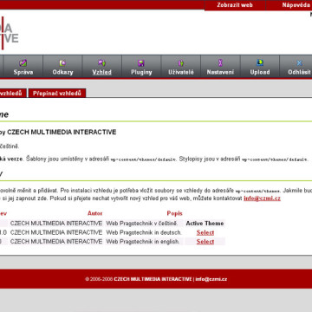Click the Popis column header

pyautogui.click(x=175, y=213)
